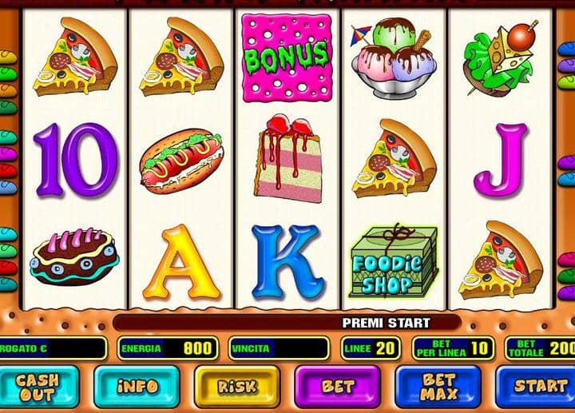Select the chocolate donut cake symbol
This screenshot has height=413, width=575.
pyautogui.click(x=74, y=256)
